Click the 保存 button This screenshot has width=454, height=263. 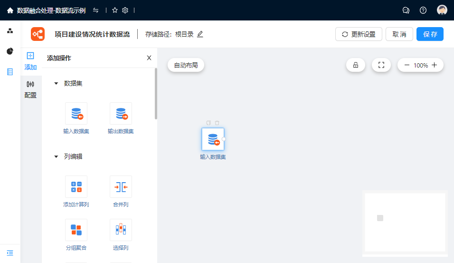430,34
